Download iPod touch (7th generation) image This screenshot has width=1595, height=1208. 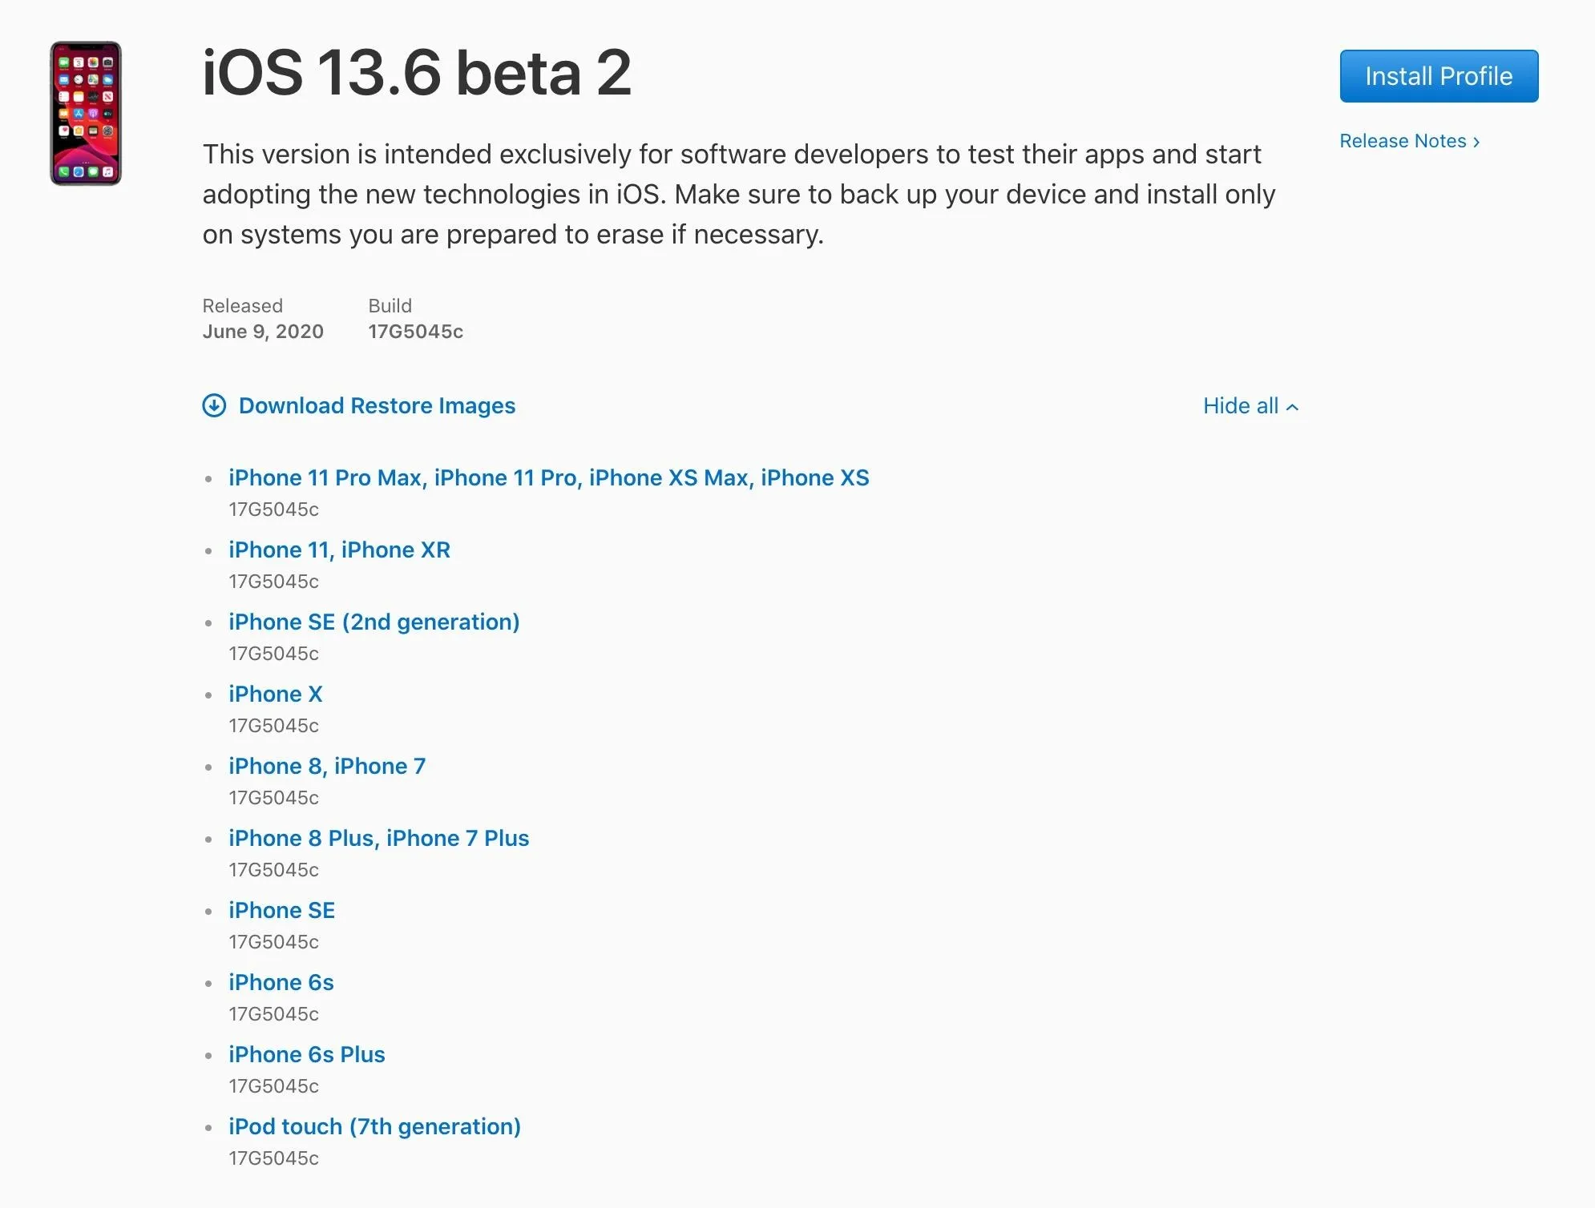coord(374,1127)
